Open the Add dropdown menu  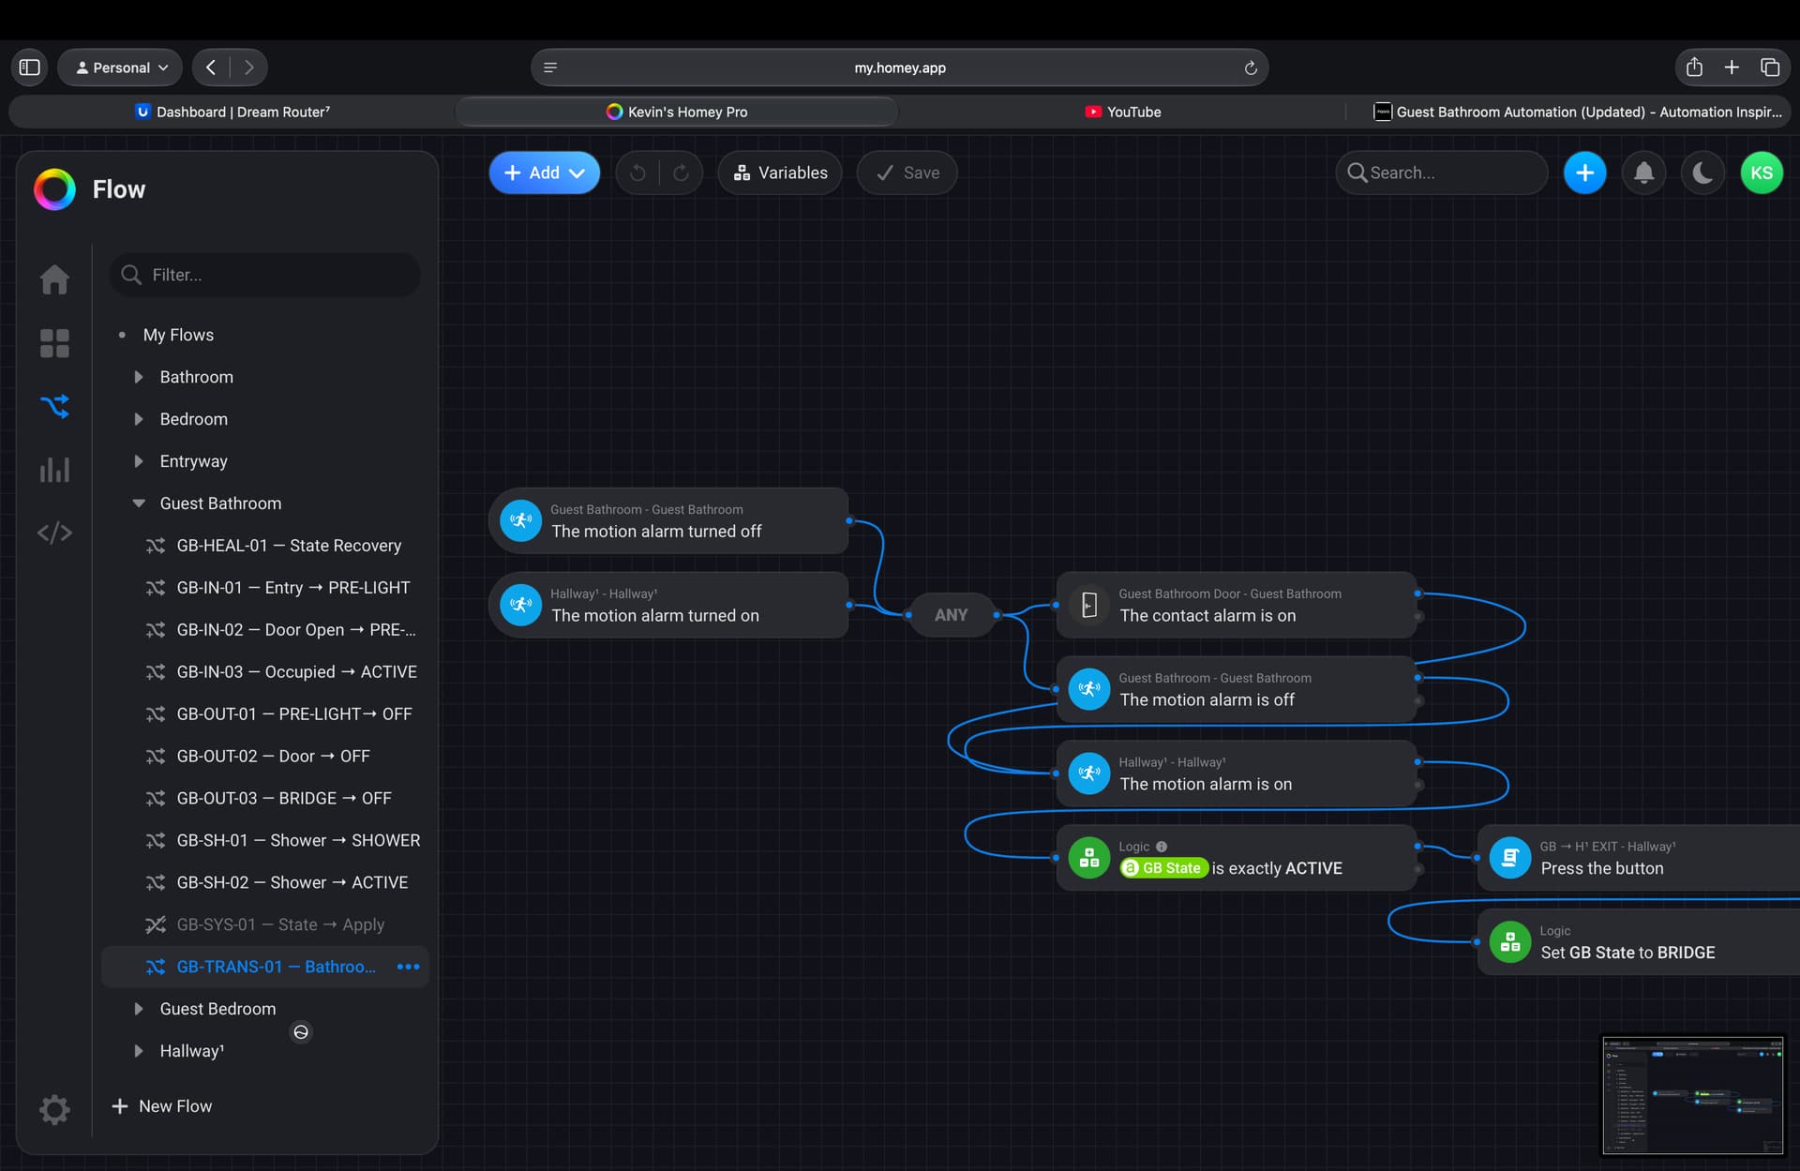544,173
